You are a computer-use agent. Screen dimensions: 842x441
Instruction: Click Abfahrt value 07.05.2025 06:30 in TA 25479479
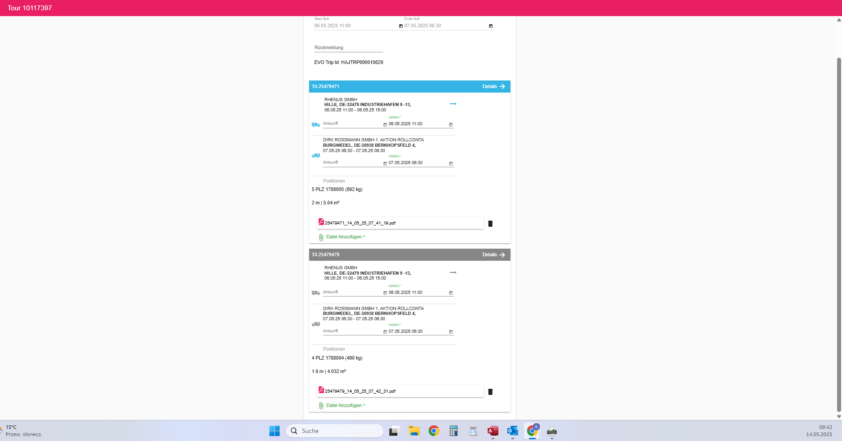click(405, 331)
